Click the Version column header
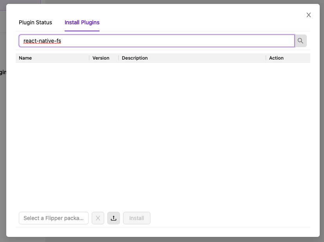324x242 pixels. click(x=100, y=58)
